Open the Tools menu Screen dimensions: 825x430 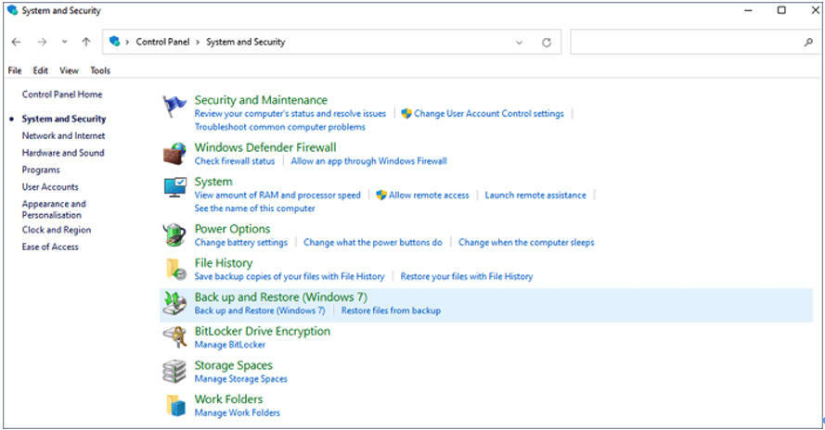point(100,70)
